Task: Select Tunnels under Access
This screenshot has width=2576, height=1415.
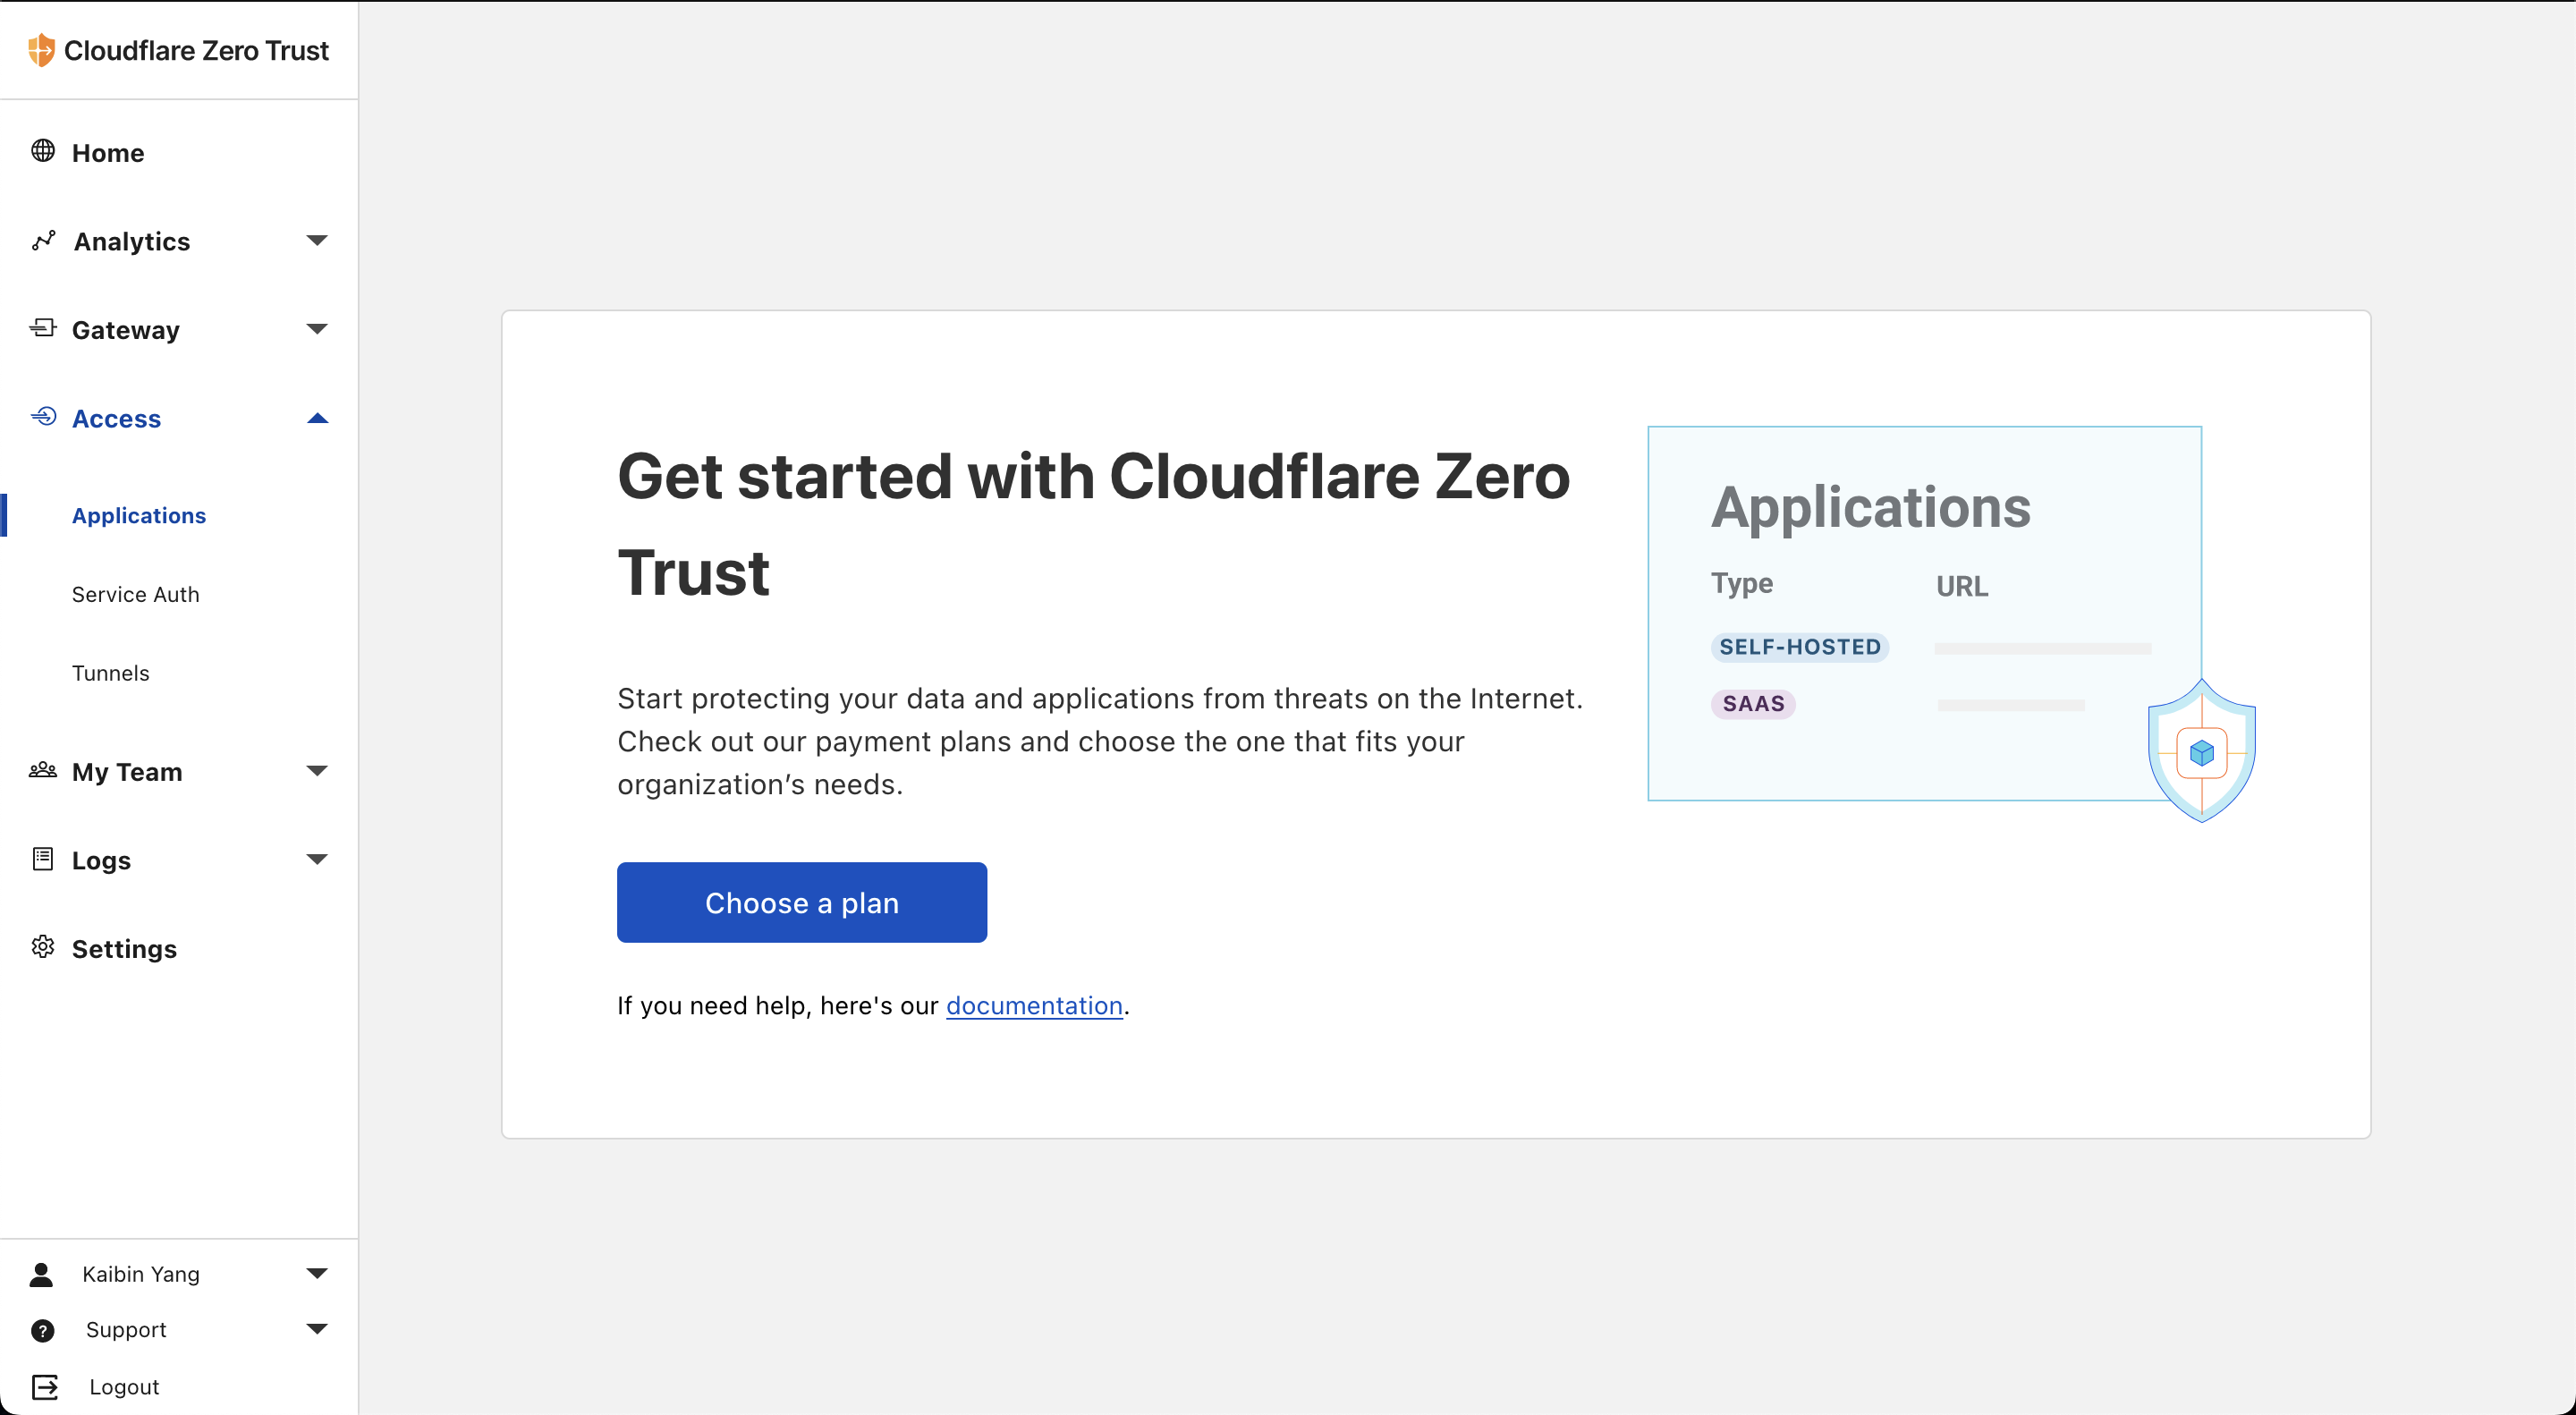Action: pos(111,673)
